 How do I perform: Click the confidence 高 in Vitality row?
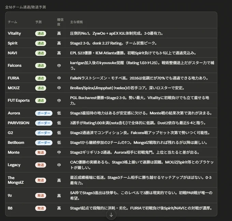pos(59,34)
